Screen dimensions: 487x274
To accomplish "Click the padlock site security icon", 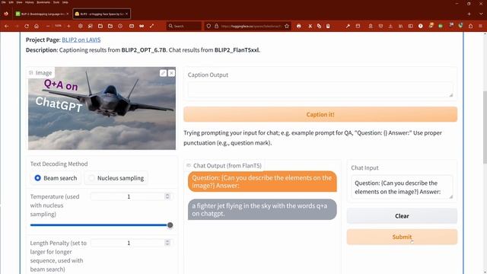I will (x=216, y=26).
